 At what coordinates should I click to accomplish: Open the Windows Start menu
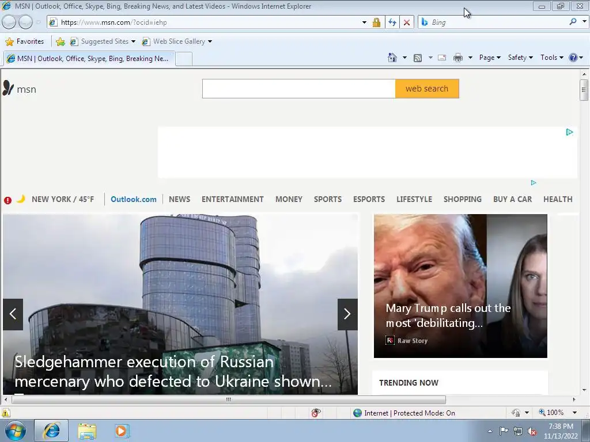click(16, 430)
